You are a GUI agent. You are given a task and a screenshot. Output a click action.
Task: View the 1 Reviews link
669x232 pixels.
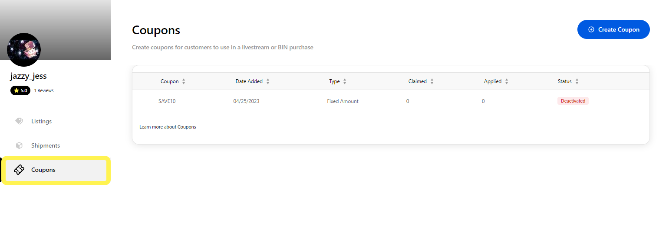44,91
